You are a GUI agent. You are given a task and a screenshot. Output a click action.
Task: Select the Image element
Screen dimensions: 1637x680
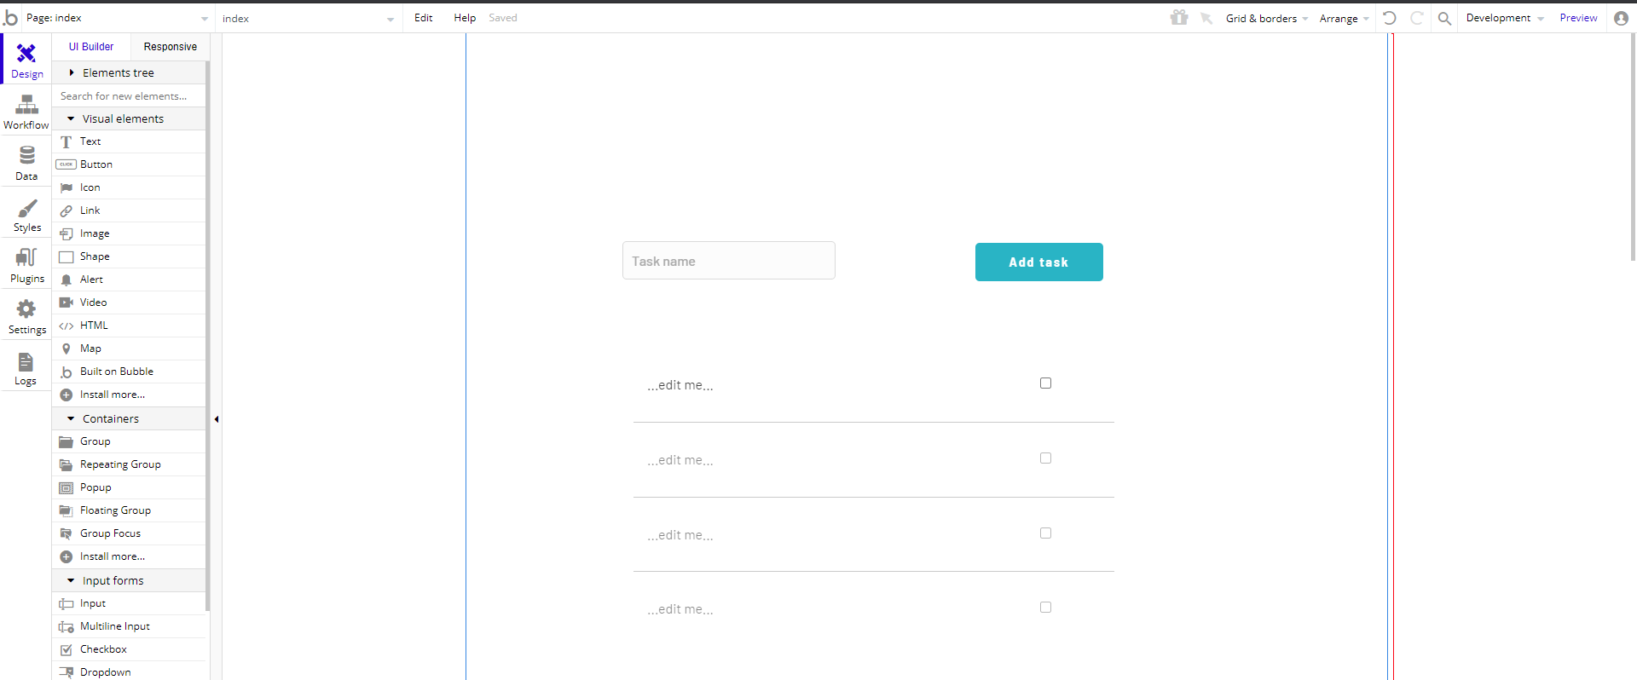tap(129, 233)
